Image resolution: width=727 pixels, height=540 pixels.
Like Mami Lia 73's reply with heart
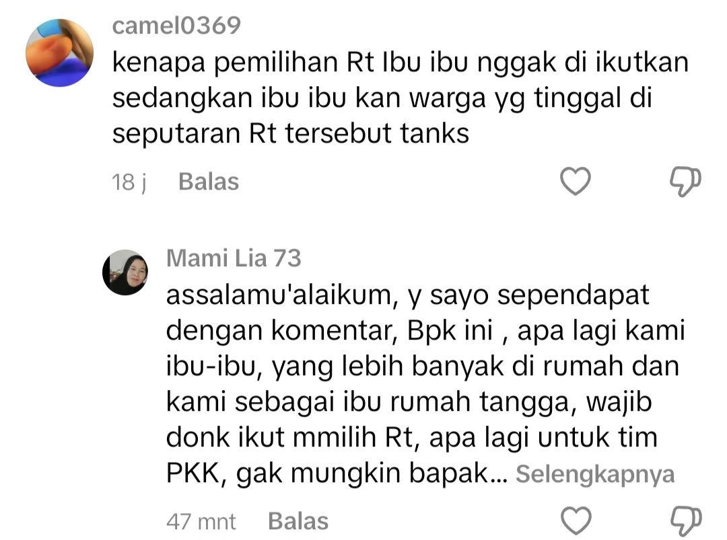(x=576, y=520)
